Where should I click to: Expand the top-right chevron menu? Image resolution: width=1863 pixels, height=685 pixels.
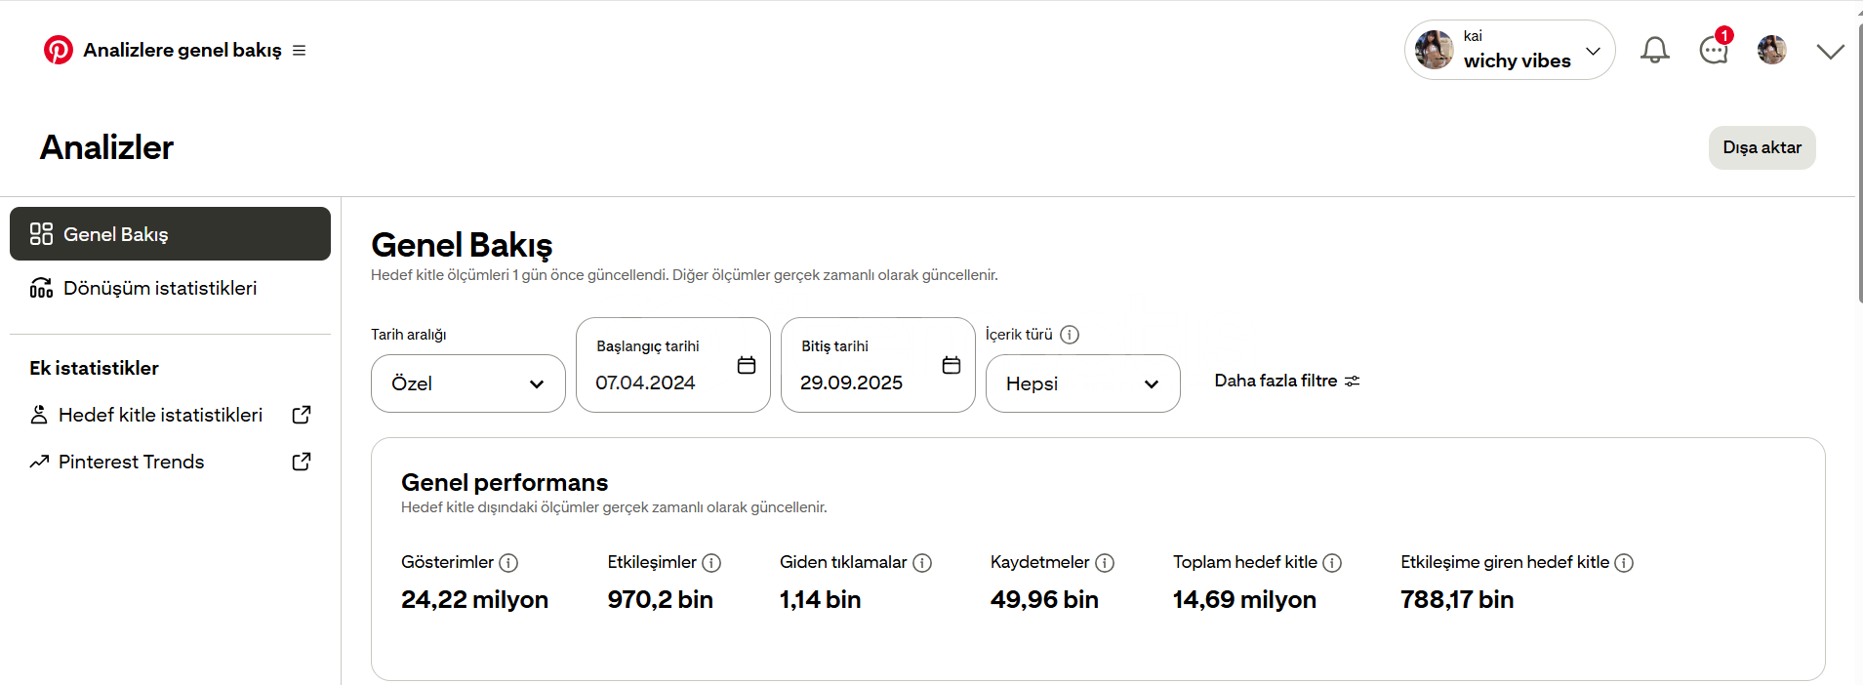coord(1830,51)
